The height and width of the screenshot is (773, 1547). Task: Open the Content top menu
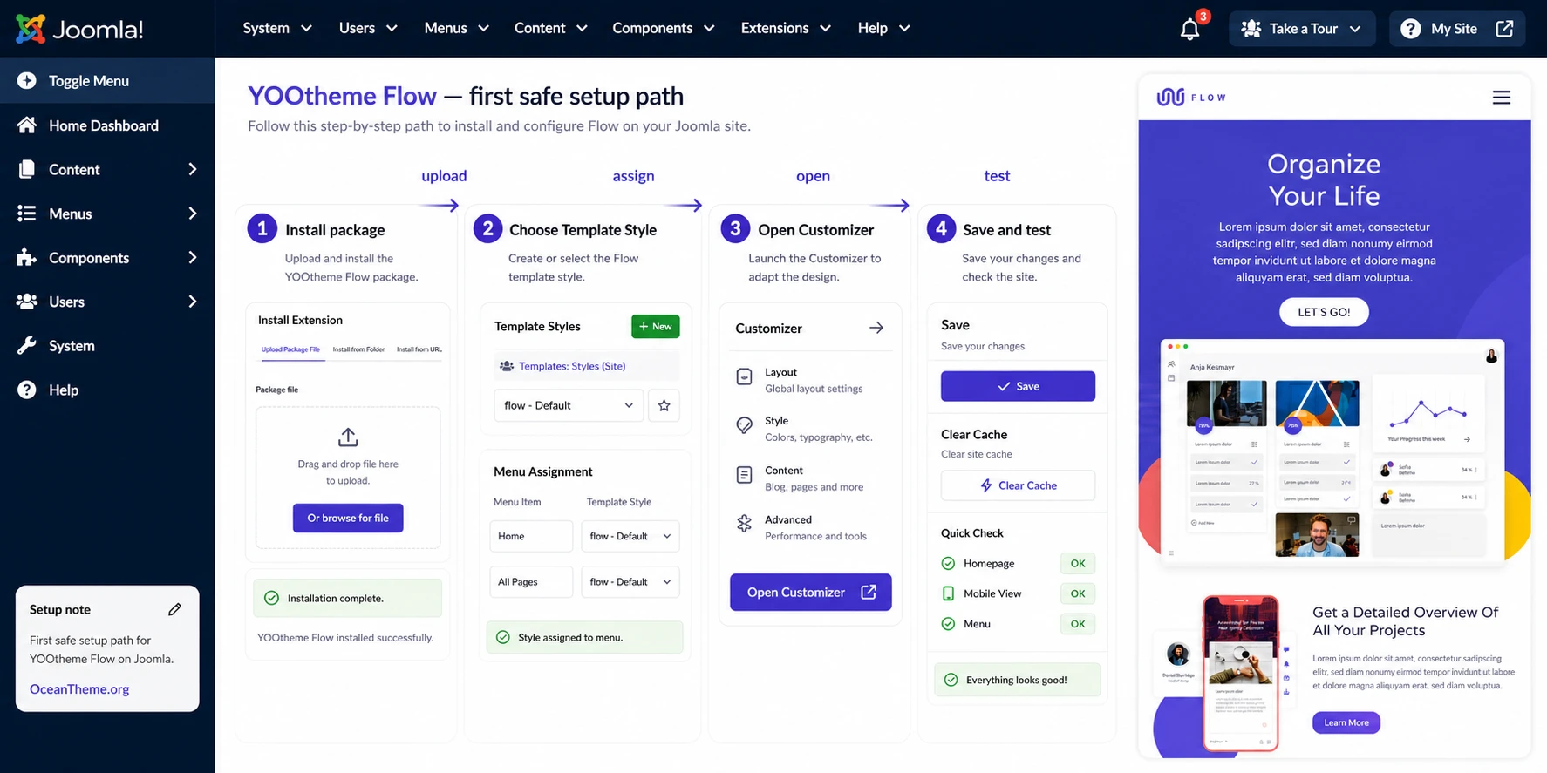[x=550, y=28]
